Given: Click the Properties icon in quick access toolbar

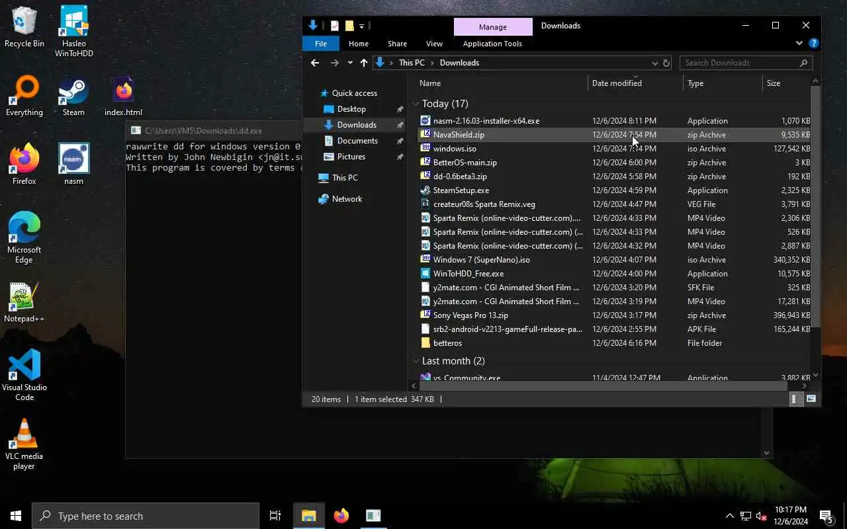Looking at the screenshot, I should pyautogui.click(x=335, y=26).
